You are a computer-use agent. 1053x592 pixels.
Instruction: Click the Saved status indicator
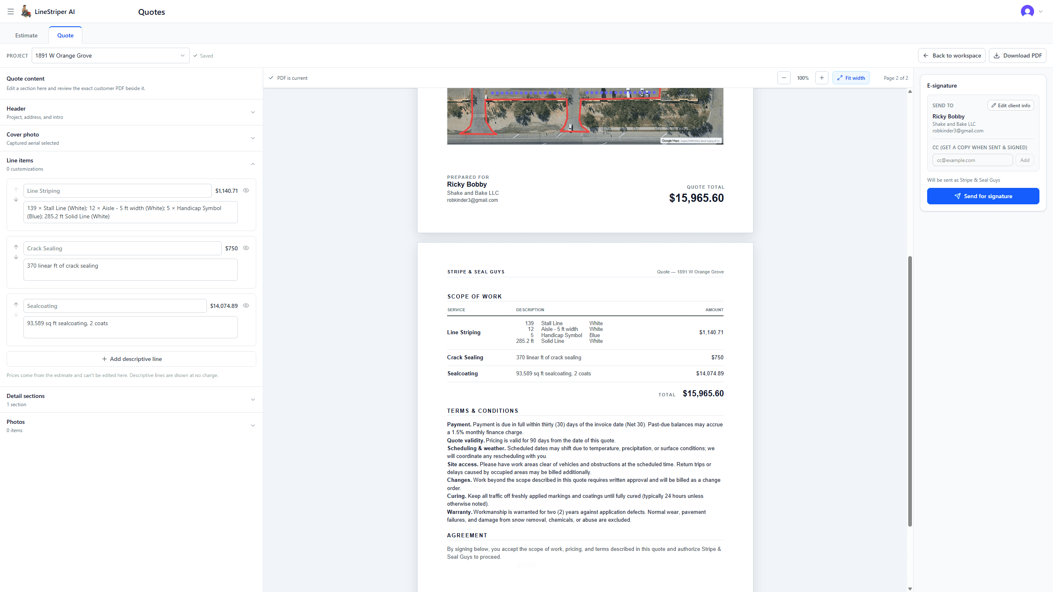pyautogui.click(x=203, y=56)
